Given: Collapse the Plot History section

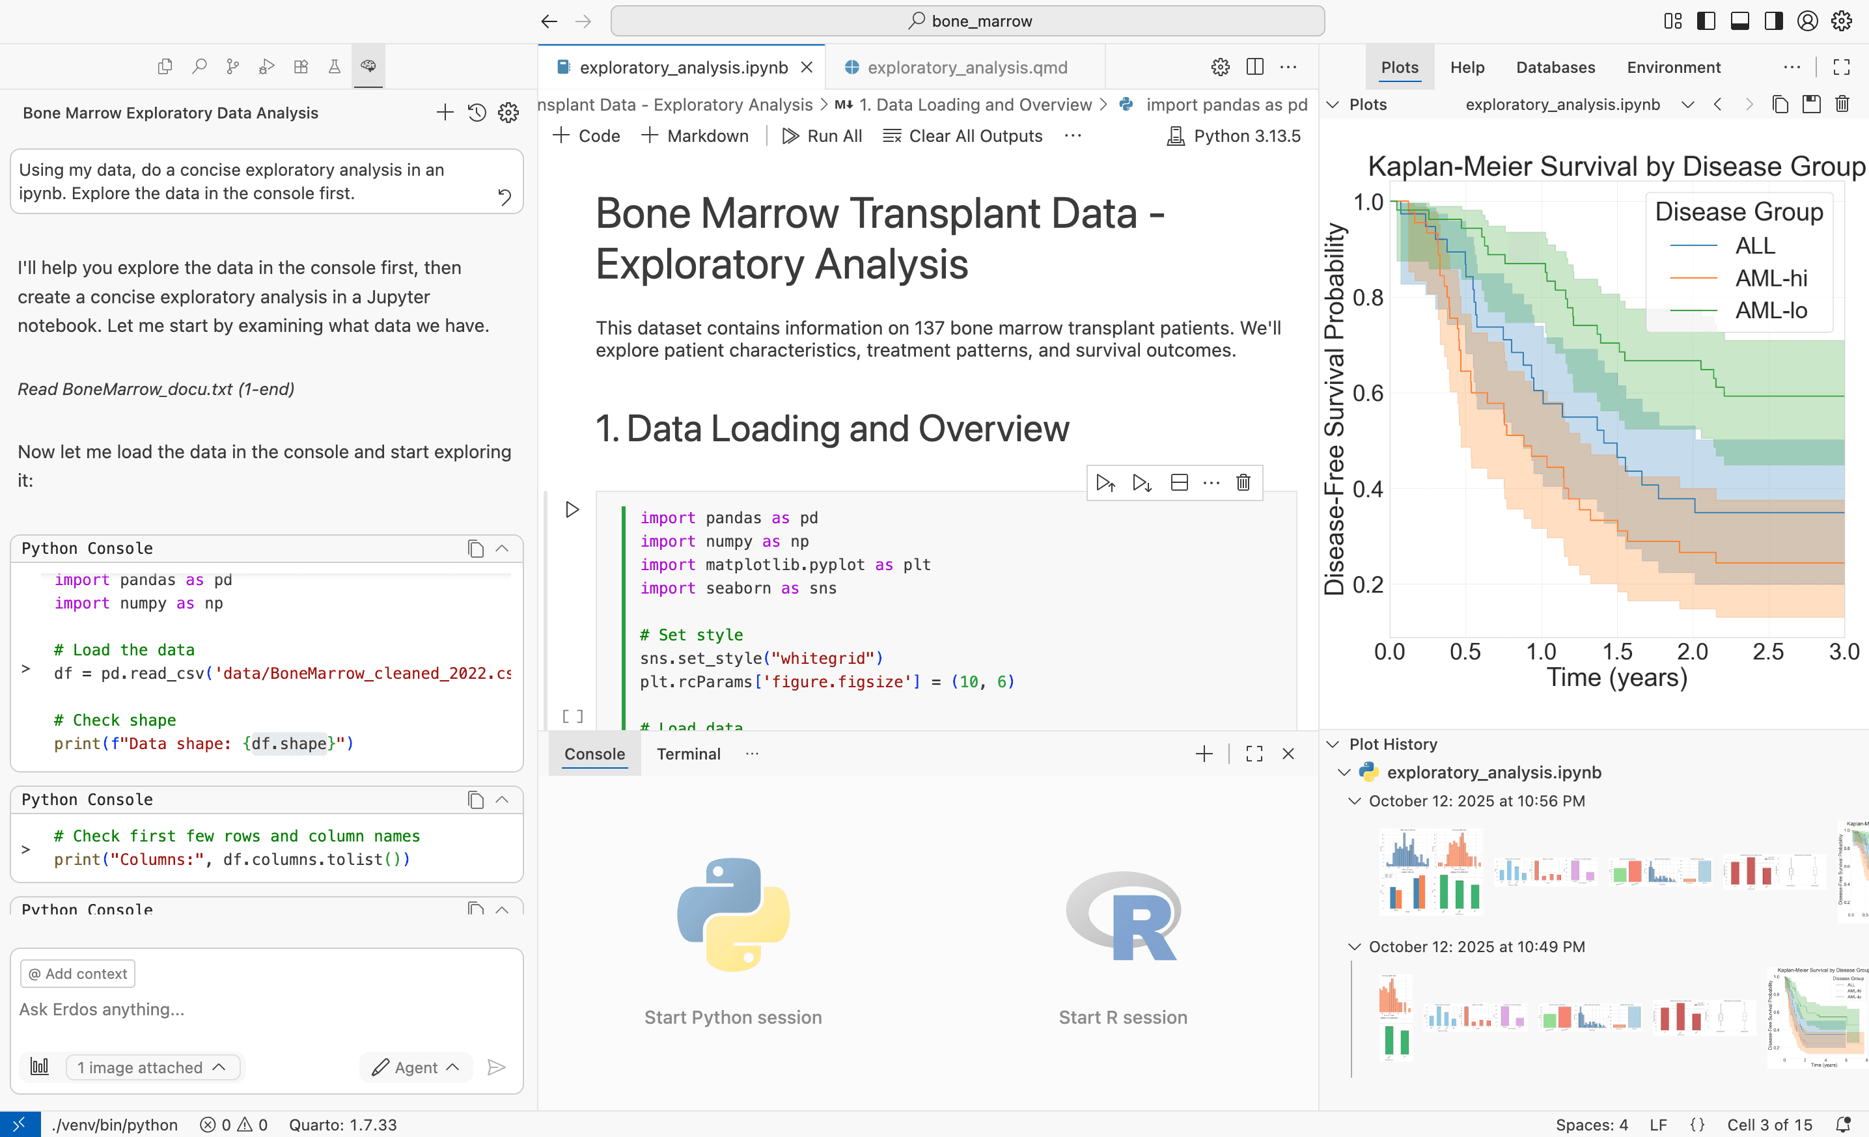Looking at the screenshot, I should tap(1333, 744).
